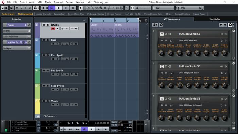
Task: Select the Object Selection arrow tool
Action: pos(81,8)
